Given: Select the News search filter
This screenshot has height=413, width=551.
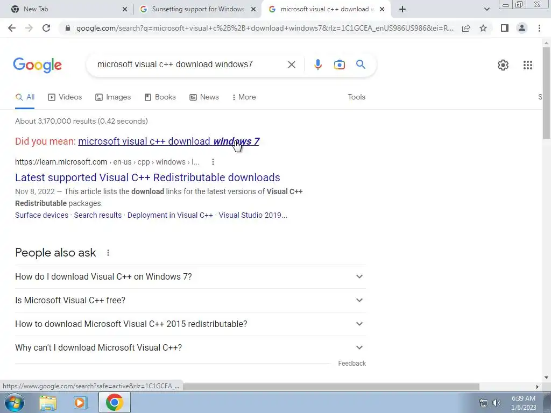Looking at the screenshot, I should (x=204, y=97).
